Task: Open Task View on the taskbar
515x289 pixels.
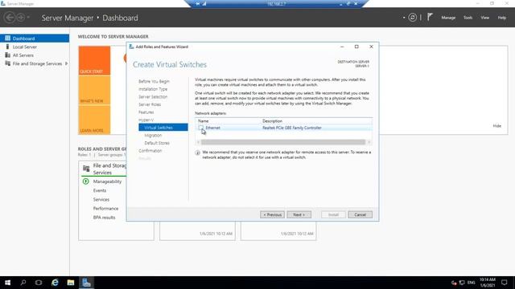Action: tap(39, 283)
